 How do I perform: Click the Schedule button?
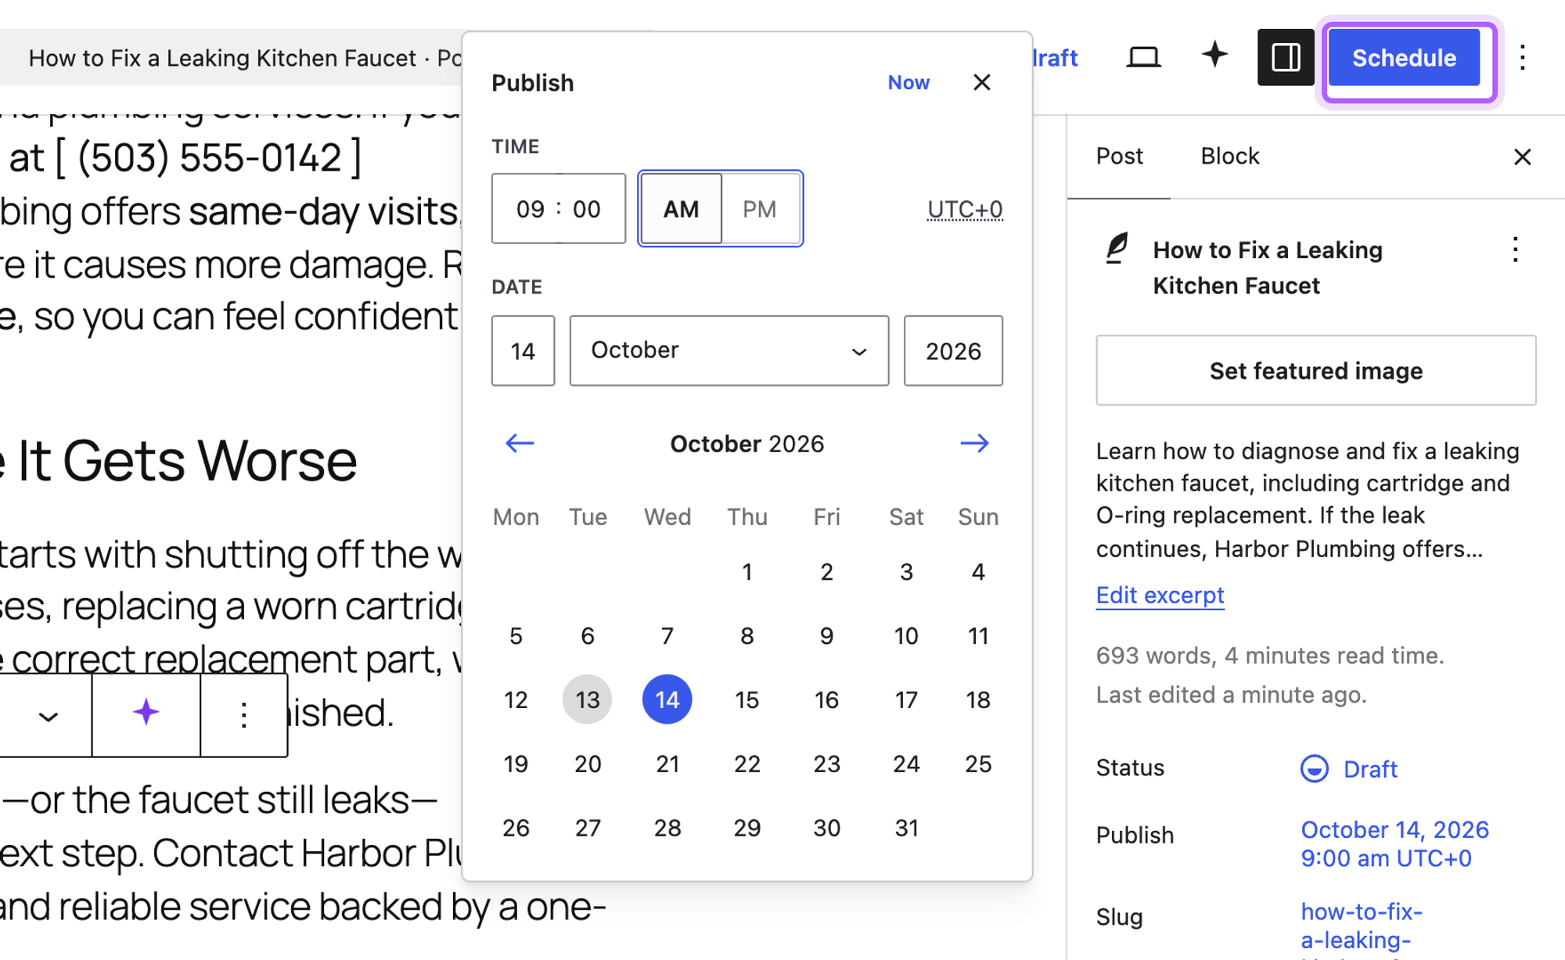(1405, 58)
